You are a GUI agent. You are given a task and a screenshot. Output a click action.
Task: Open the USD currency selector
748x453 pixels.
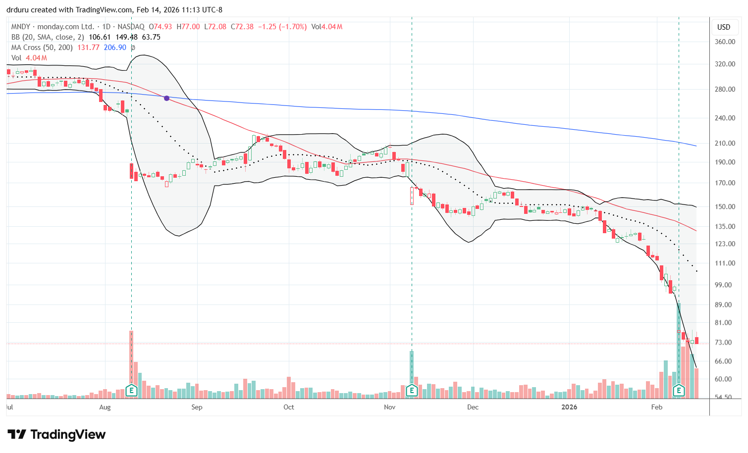[x=724, y=27]
